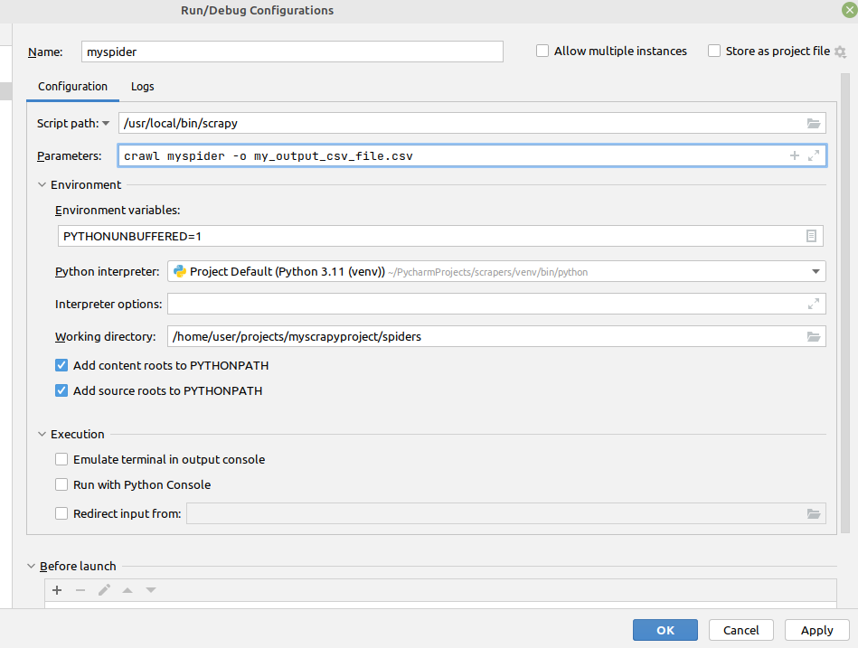Open the Script path file browser icon
Viewport: 858px width, 648px height.
813,123
